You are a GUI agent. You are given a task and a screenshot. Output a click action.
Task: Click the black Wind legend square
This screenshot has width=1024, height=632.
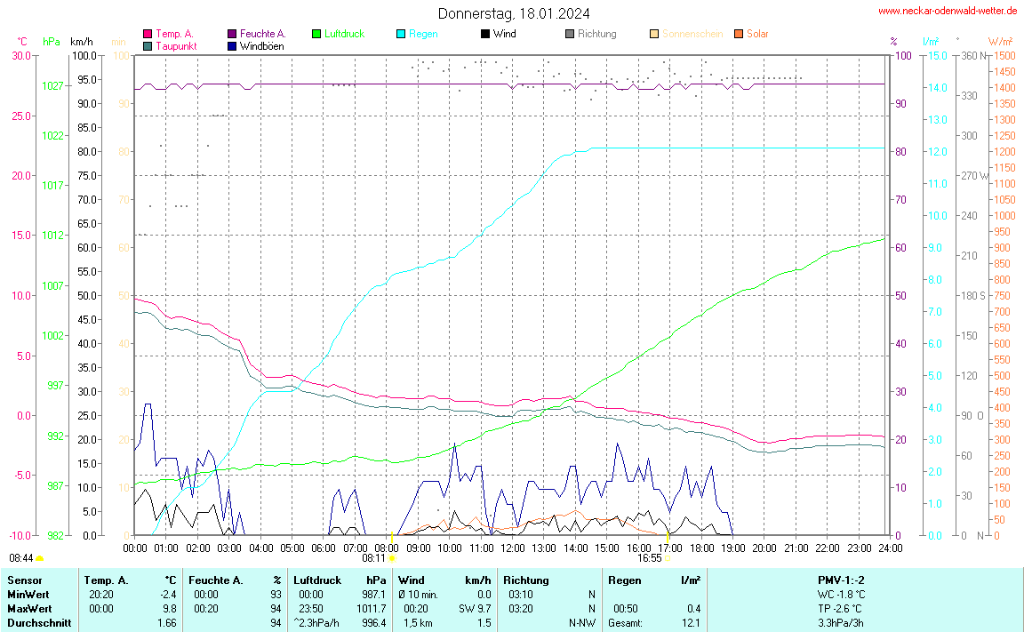click(484, 34)
